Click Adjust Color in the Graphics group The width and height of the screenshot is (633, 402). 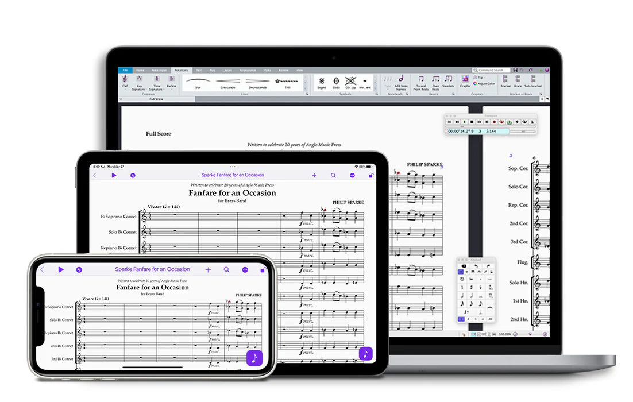[x=484, y=83]
